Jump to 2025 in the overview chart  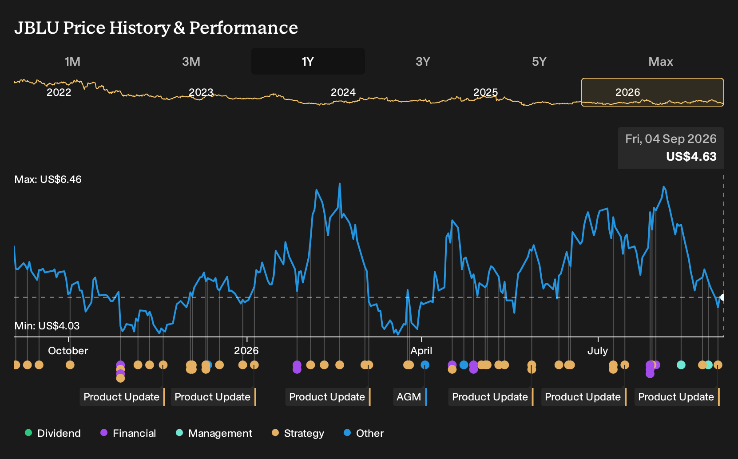(485, 92)
